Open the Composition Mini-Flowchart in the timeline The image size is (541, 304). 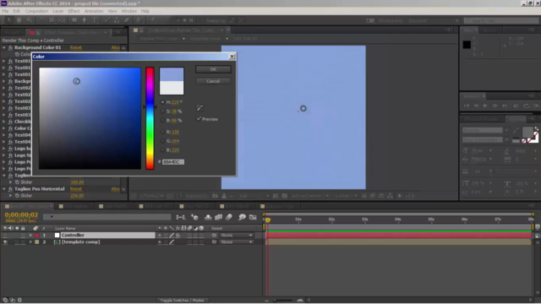point(181,217)
